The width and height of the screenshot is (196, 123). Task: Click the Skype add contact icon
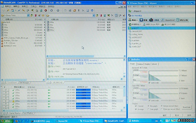[130, 24]
